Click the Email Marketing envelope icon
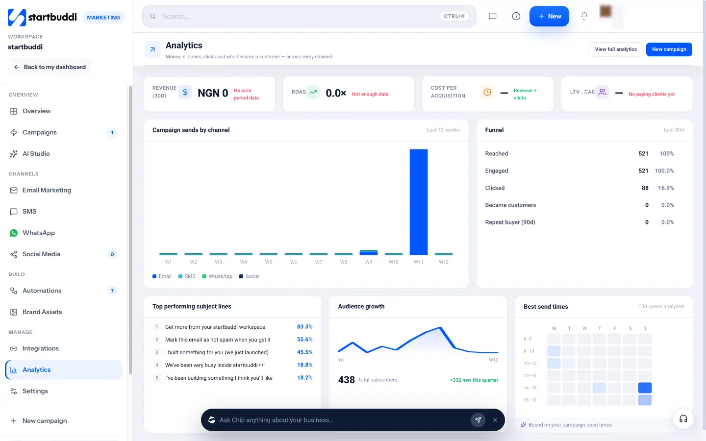 14,191
